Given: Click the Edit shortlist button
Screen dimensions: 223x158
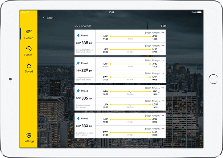Looking at the screenshot, I should point(164,26).
